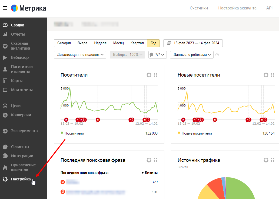Open the hamburger menu beside the Метрика logo
Image resolution: width=279 pixels, height=199 pixels.
pyautogui.click(x=5, y=8)
